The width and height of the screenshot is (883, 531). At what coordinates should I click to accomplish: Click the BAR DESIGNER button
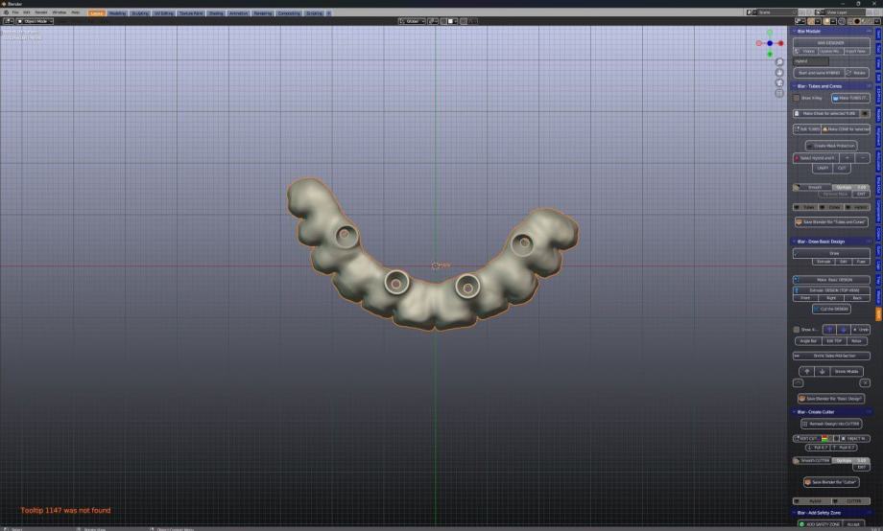click(x=831, y=43)
